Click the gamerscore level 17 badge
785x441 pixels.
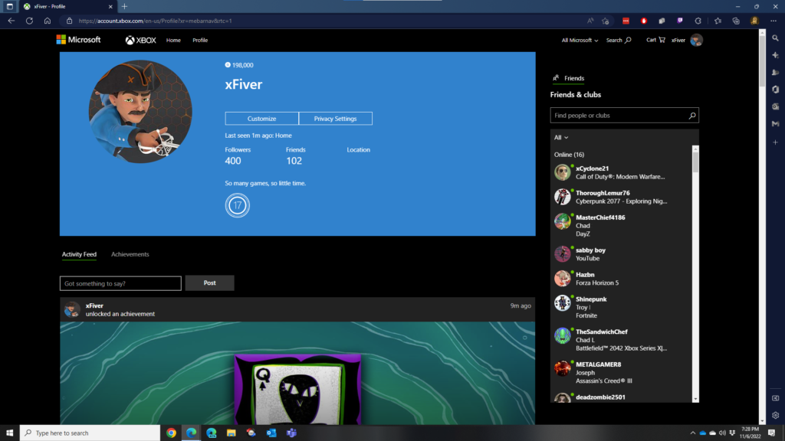click(238, 206)
